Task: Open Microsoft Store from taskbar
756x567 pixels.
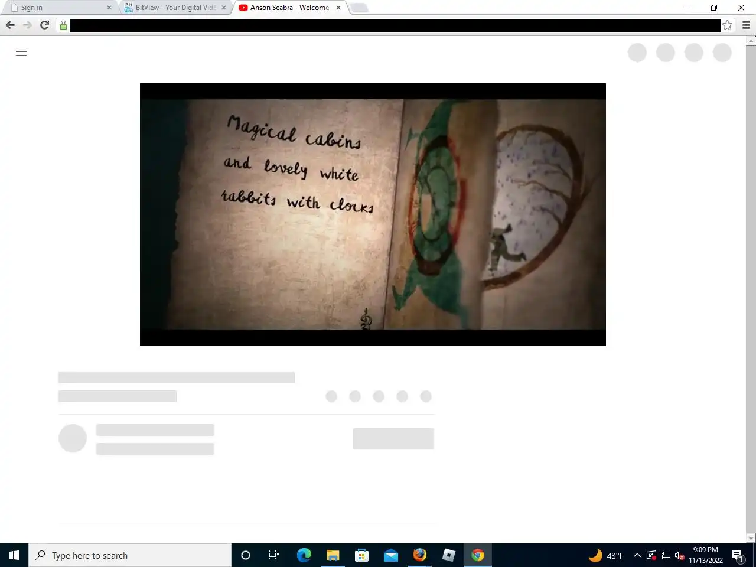Action: [x=361, y=555]
